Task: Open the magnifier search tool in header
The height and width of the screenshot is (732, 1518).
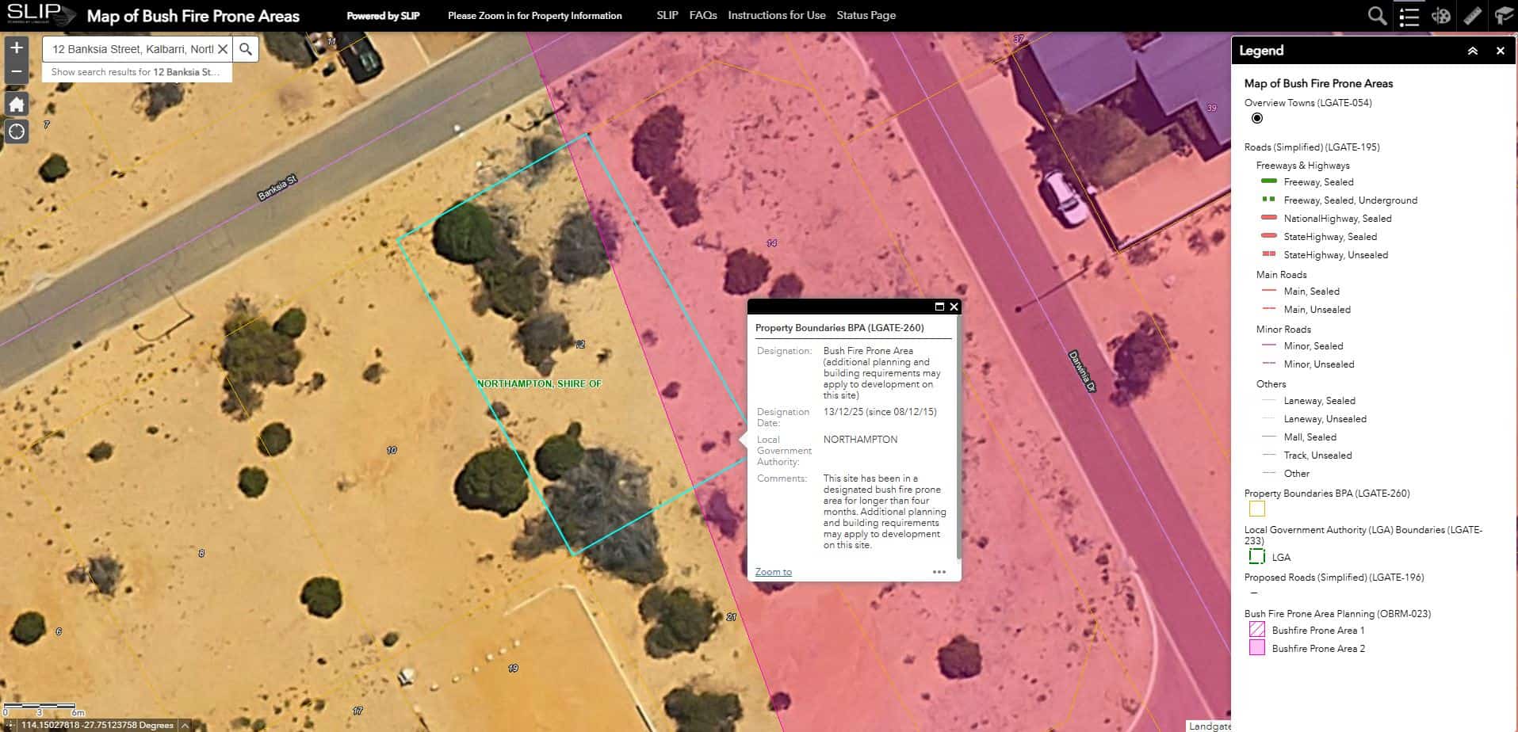Action: (x=1377, y=16)
